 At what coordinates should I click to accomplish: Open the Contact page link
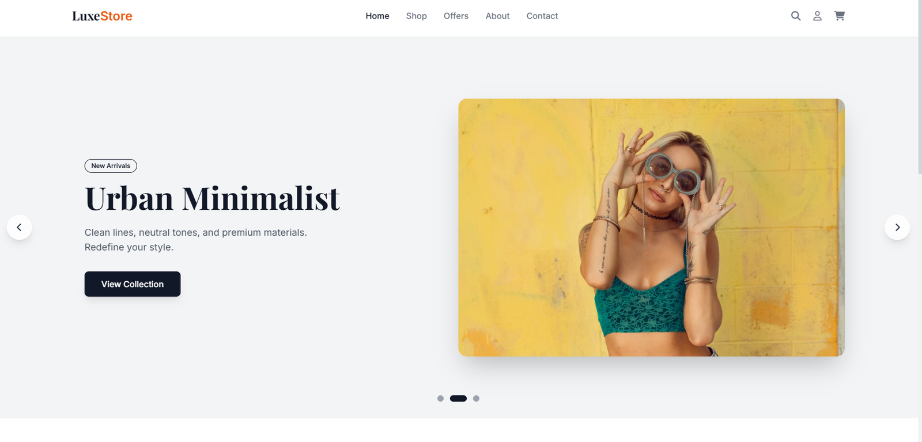click(x=542, y=16)
